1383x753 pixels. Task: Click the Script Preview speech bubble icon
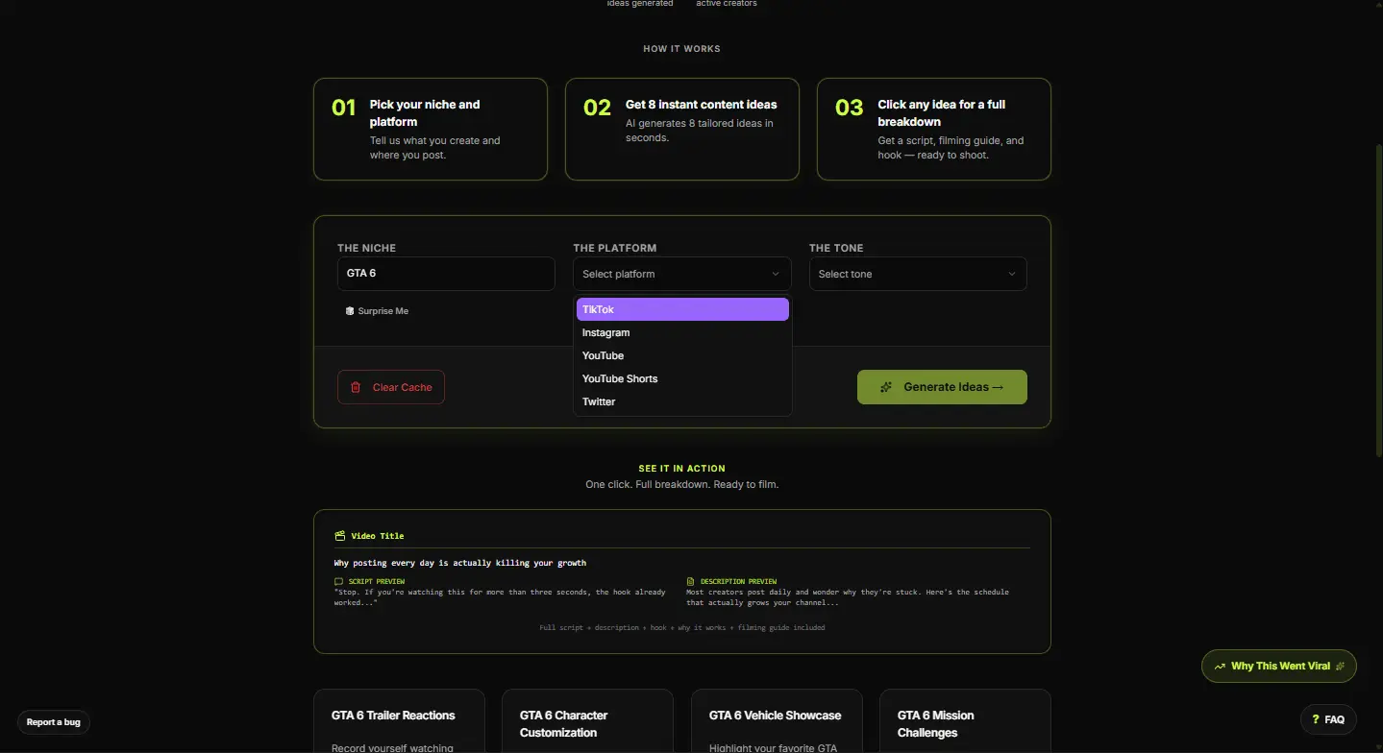pos(338,582)
